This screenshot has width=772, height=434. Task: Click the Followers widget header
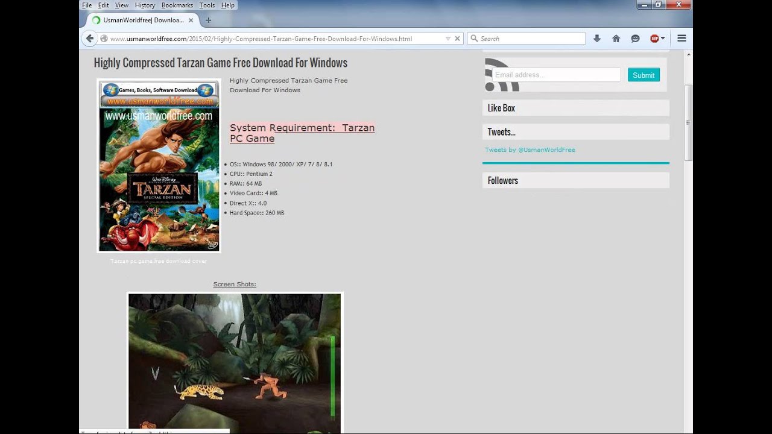click(x=576, y=180)
